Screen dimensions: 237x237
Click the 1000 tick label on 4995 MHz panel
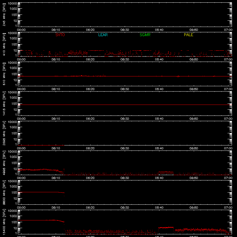tap(13, 157)
